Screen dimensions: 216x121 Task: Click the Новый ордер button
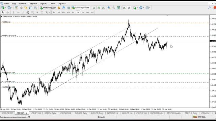[x=48, y=8]
